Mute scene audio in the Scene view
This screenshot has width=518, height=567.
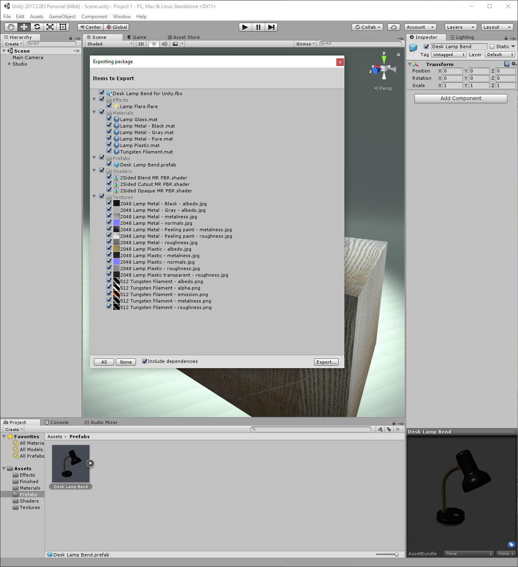coord(164,43)
